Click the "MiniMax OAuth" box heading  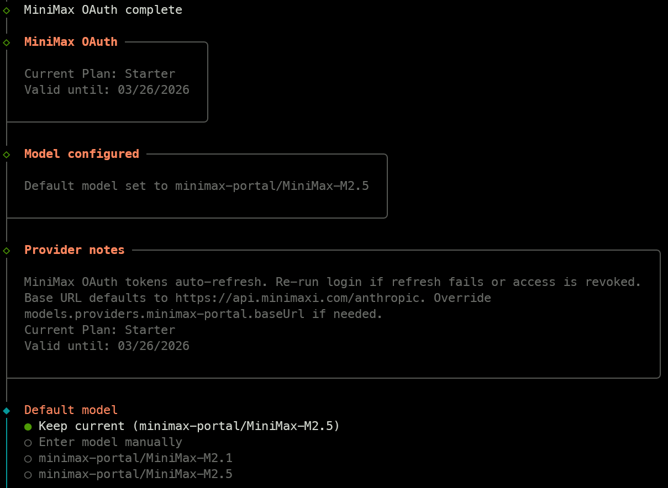(x=71, y=42)
